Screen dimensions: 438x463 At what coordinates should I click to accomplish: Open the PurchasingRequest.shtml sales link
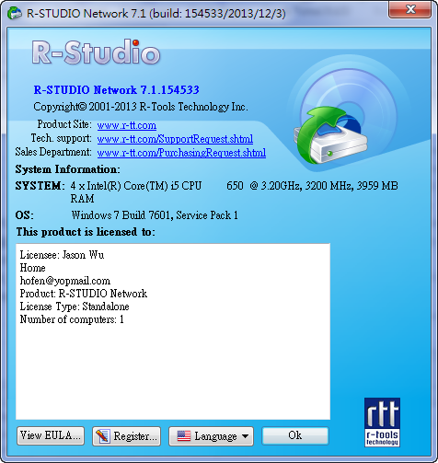pyautogui.click(x=181, y=153)
